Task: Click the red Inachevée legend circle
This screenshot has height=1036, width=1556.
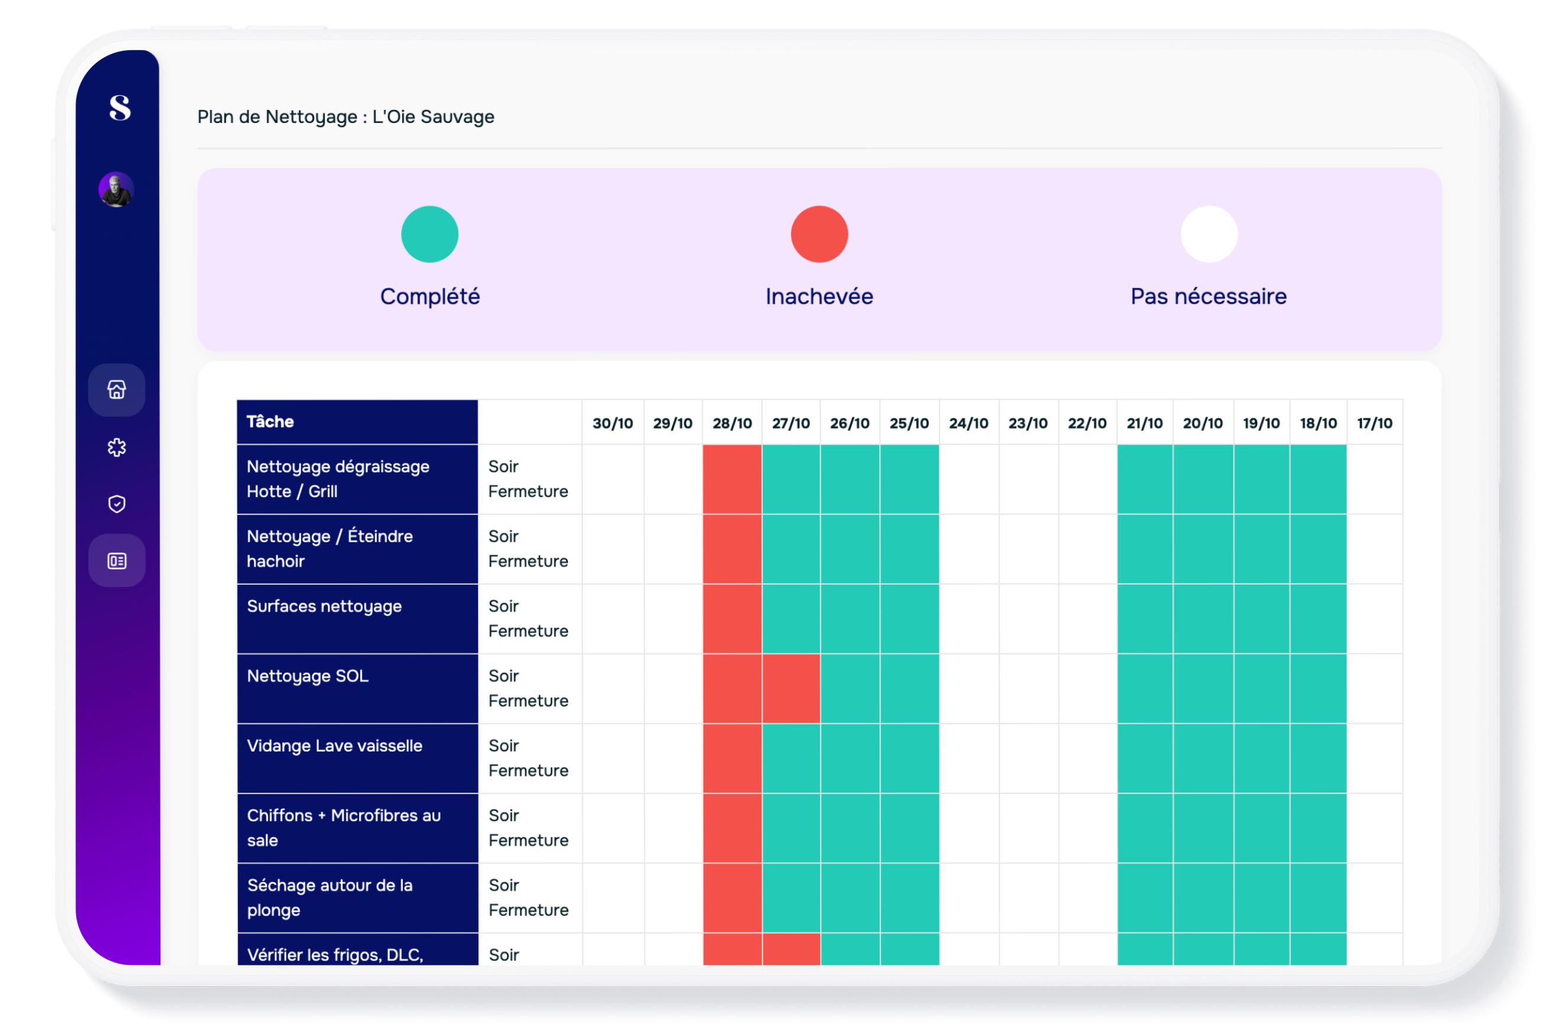Action: click(819, 235)
